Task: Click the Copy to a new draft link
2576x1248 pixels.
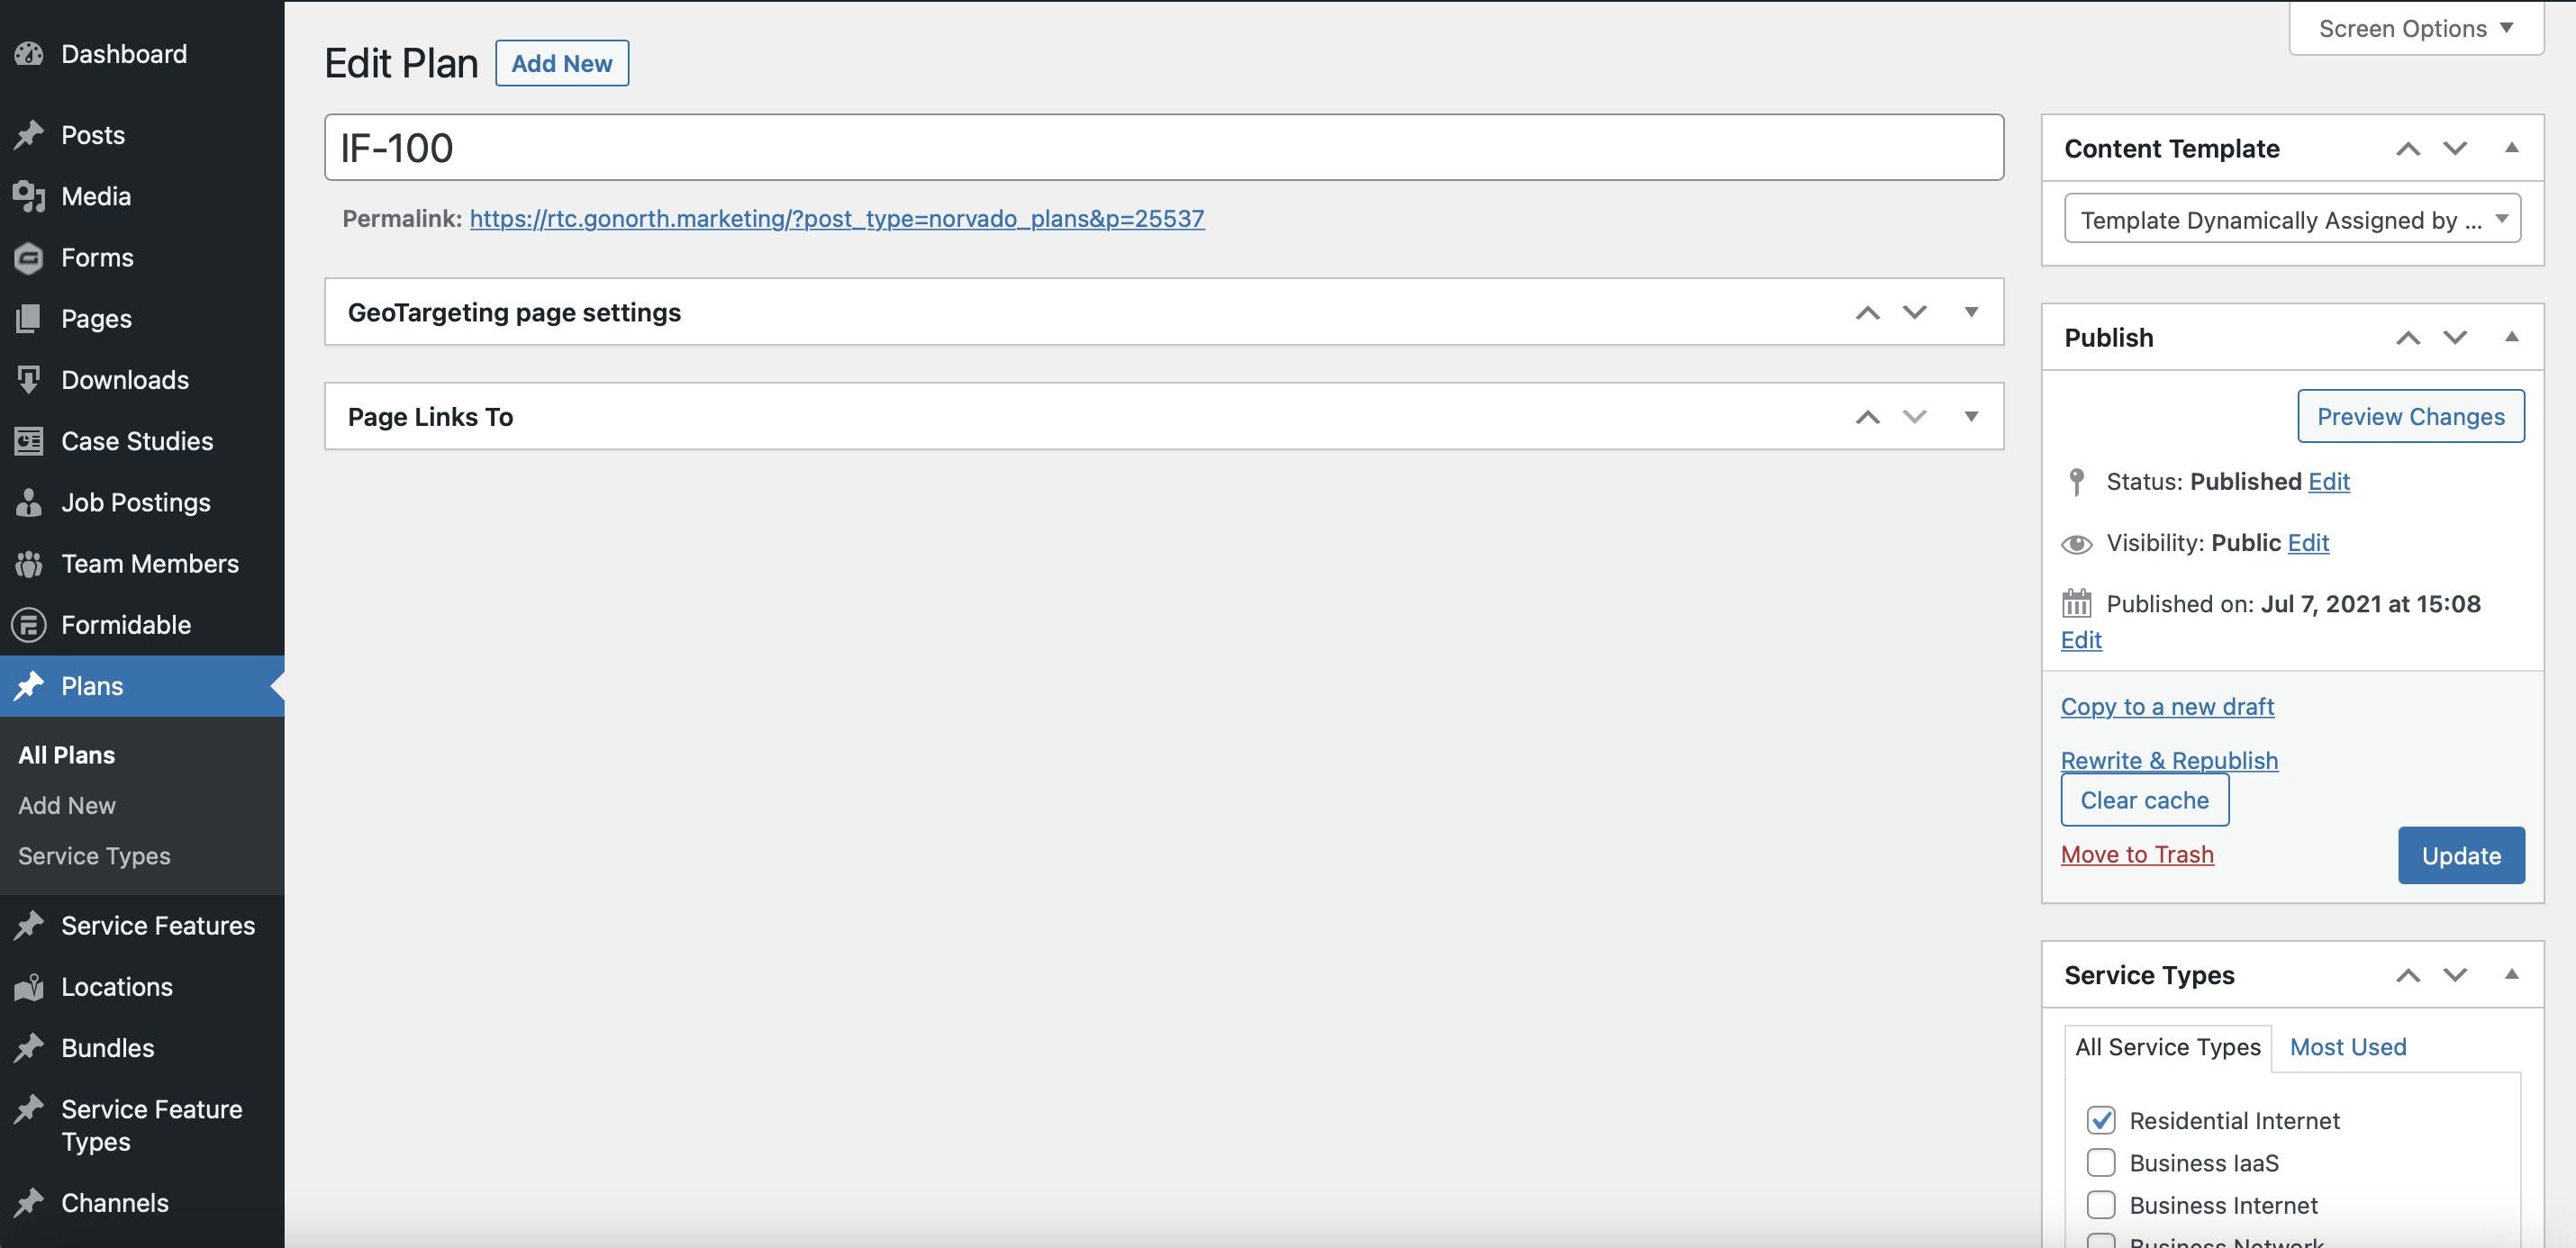Action: pyautogui.click(x=2166, y=707)
